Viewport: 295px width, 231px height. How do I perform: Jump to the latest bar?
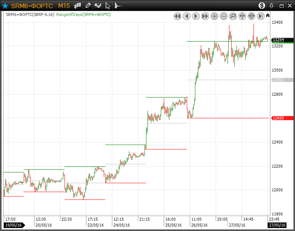click(x=261, y=16)
